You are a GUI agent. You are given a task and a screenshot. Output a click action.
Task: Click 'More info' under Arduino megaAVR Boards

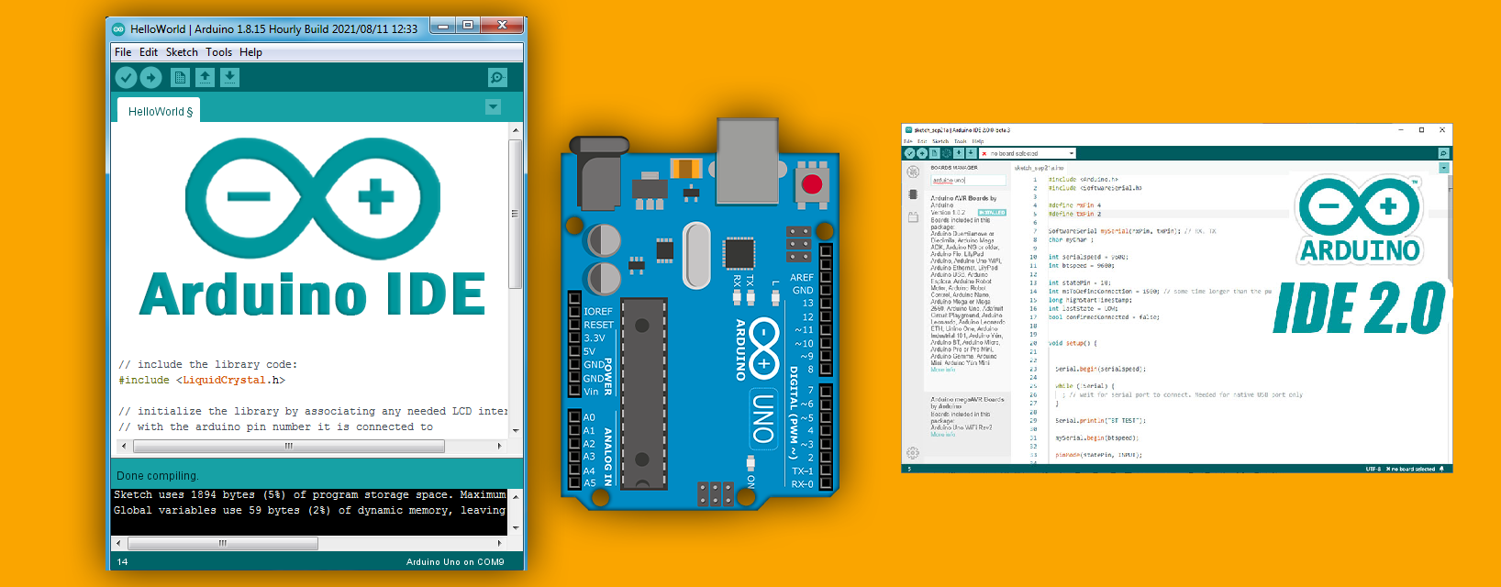[943, 435]
